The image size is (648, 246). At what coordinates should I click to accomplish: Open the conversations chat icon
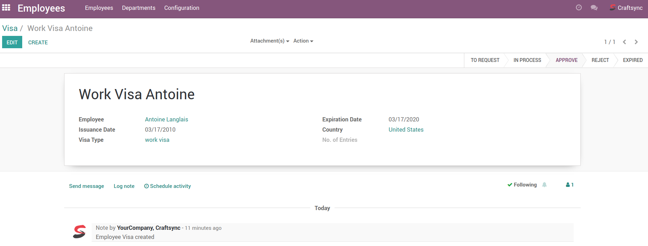click(x=594, y=7)
